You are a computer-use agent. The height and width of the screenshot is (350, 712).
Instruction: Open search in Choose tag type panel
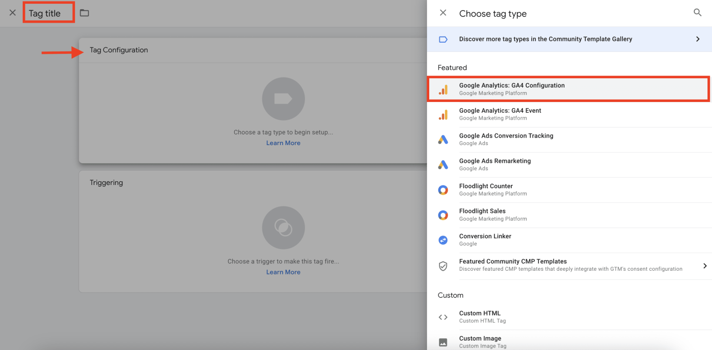click(x=698, y=13)
